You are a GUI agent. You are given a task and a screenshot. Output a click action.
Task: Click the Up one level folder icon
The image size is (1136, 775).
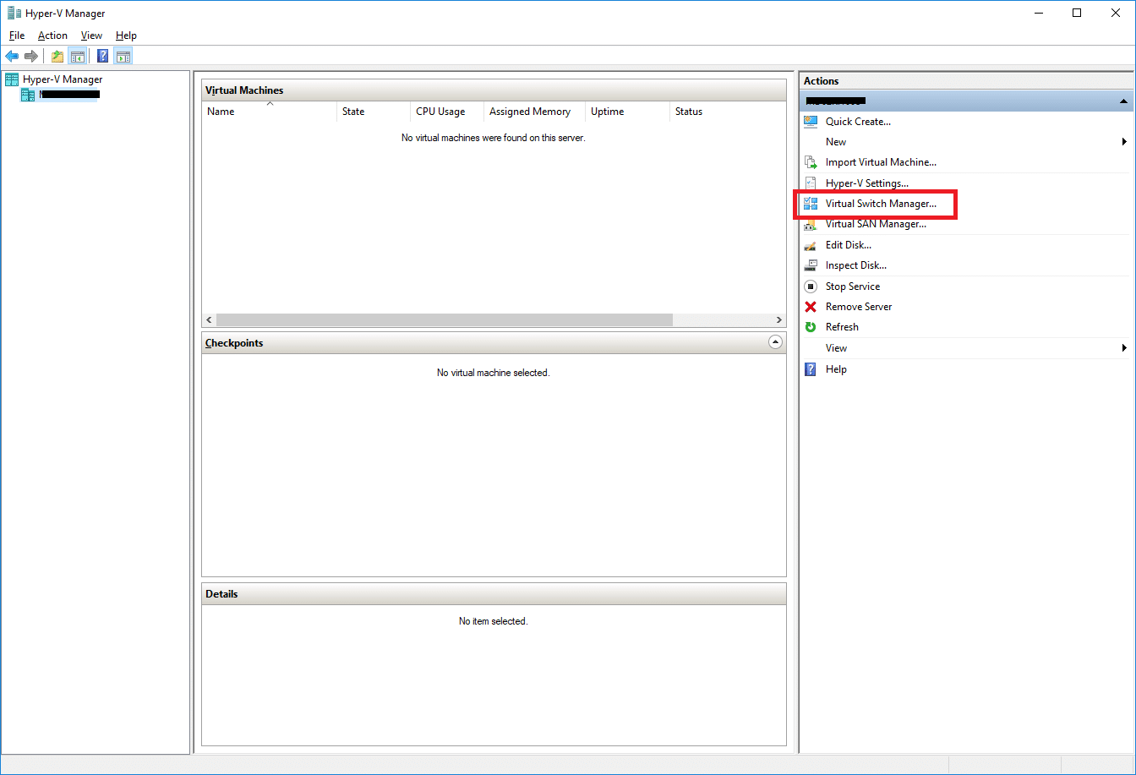(57, 57)
